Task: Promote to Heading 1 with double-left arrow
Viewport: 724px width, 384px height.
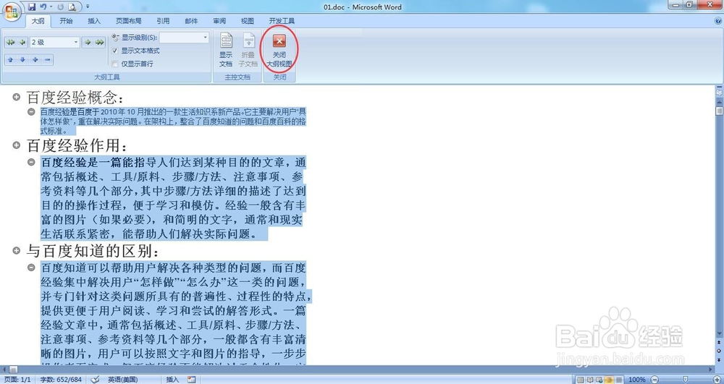Action: (10, 43)
